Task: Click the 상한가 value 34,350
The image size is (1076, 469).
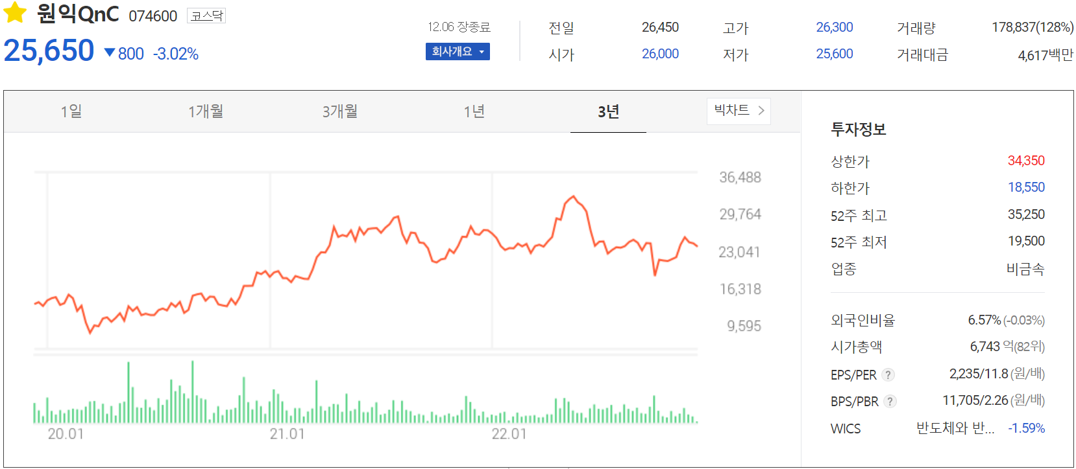Action: [1026, 161]
